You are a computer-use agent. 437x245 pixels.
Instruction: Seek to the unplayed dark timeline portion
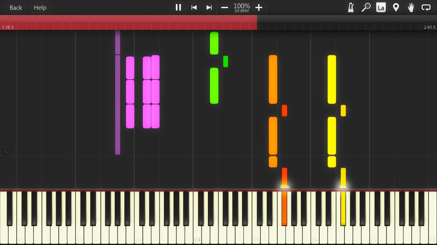pyautogui.click(x=347, y=22)
